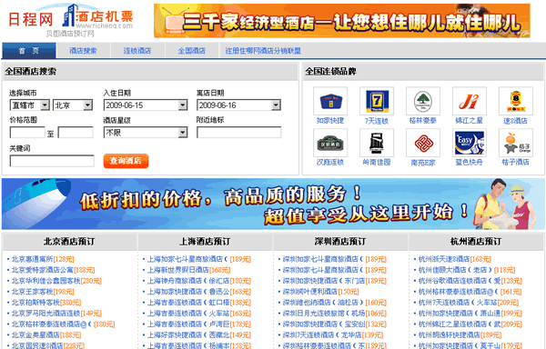Go to the 首页 tab
Screen dimensions: 546x349
pos(29,51)
